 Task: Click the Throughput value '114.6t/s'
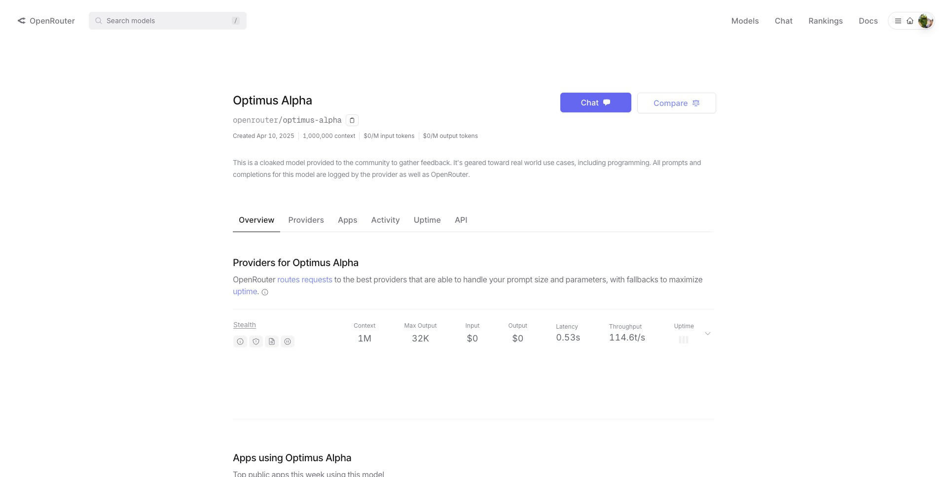[627, 338]
